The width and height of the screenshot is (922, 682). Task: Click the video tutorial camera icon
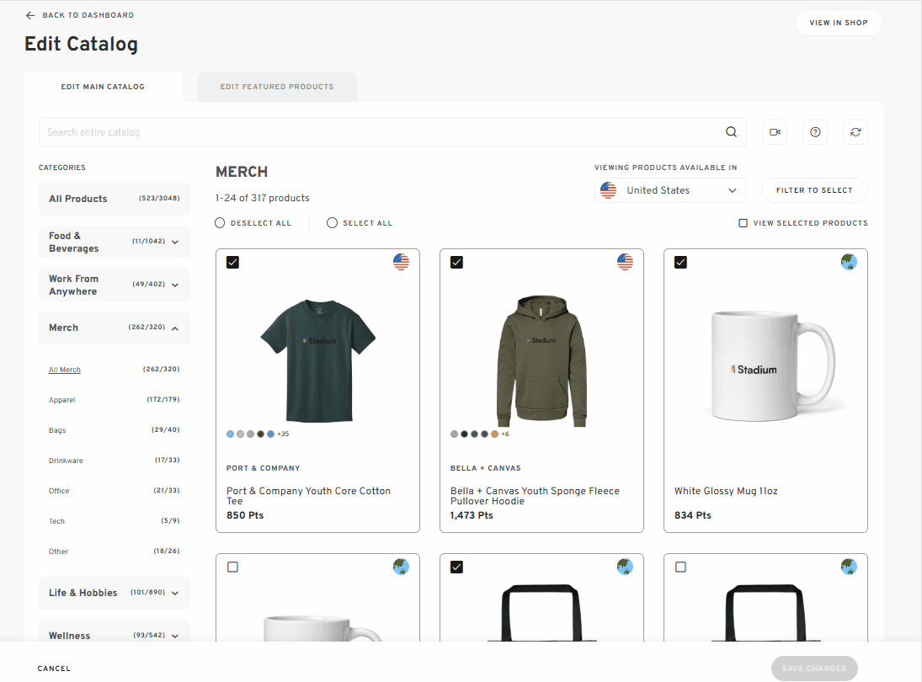point(774,132)
